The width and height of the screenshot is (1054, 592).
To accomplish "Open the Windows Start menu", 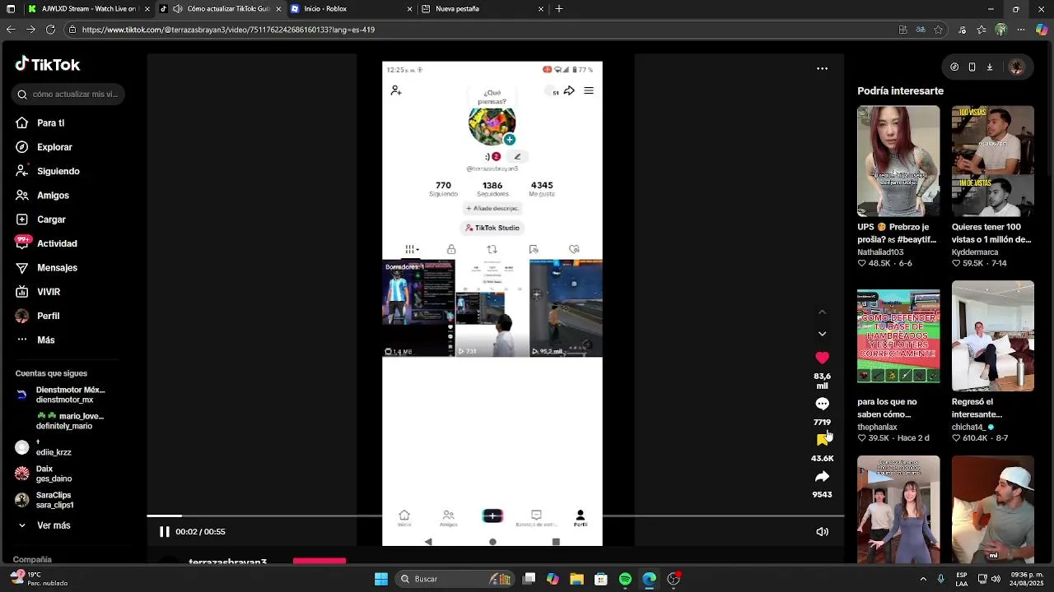I will point(381,579).
